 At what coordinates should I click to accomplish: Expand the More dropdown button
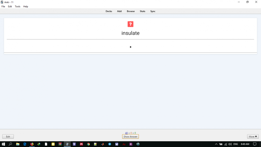coord(253,137)
